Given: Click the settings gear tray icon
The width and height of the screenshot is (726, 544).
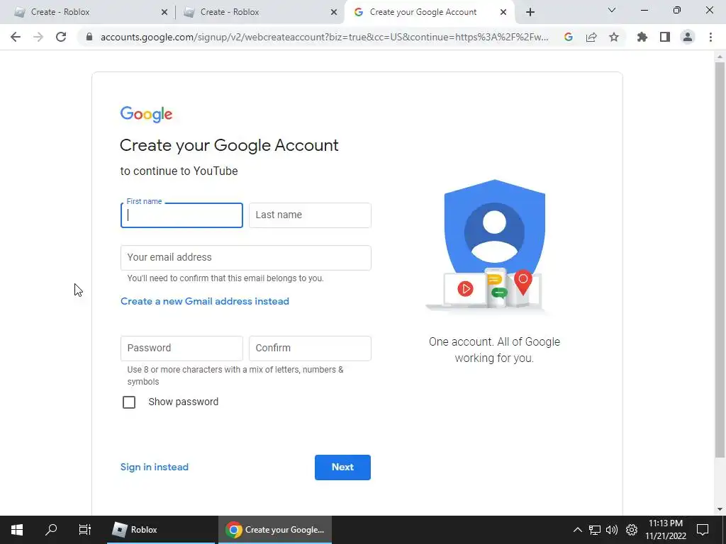Looking at the screenshot, I should coord(632,530).
